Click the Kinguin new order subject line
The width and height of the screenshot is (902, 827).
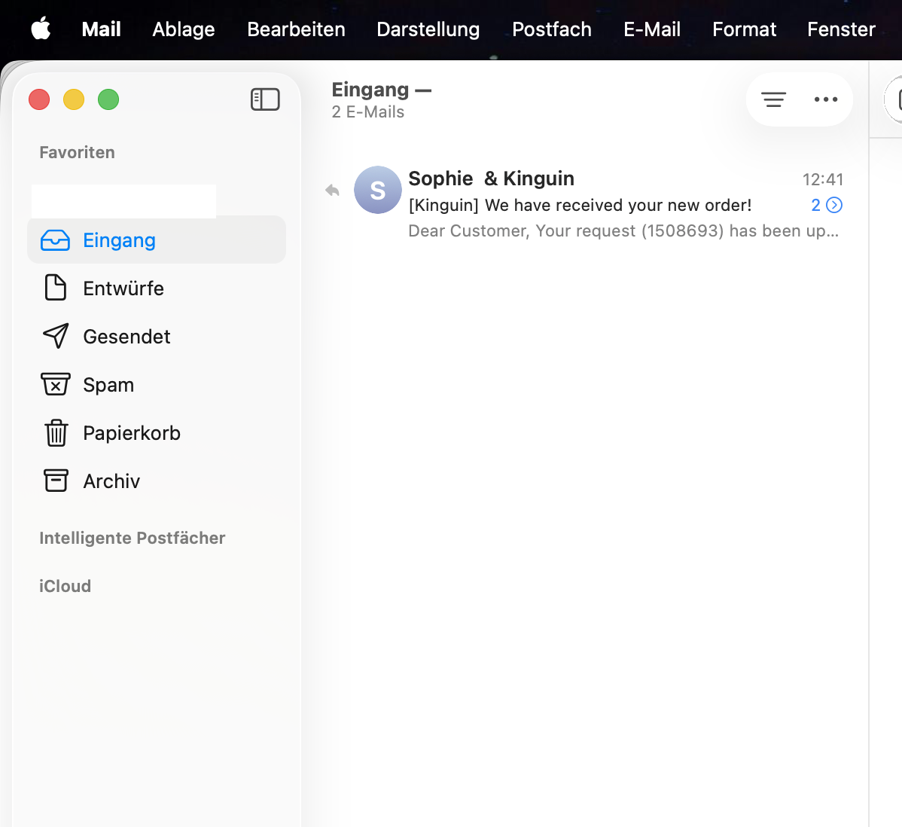point(580,205)
